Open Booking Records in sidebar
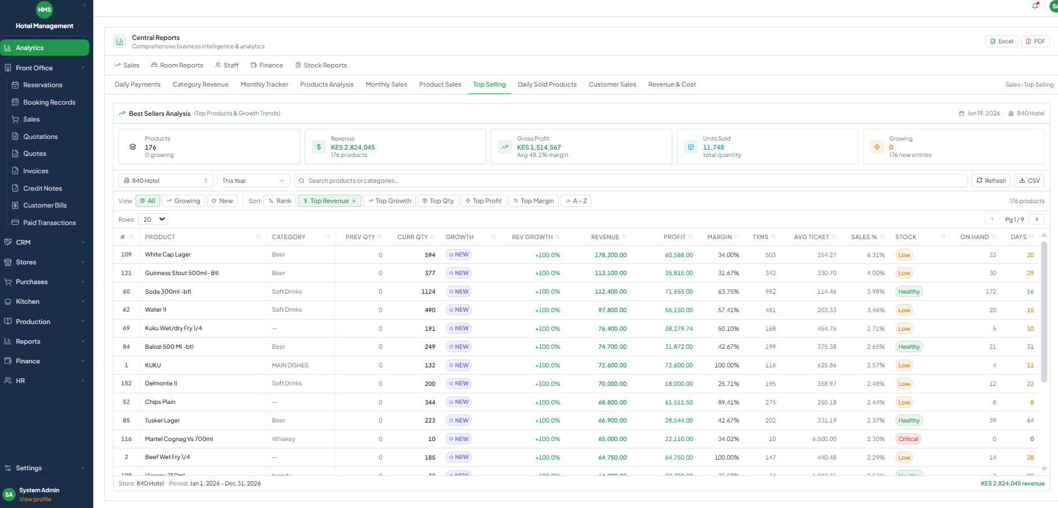Viewport: 1058px width, 508px height. coord(49,102)
